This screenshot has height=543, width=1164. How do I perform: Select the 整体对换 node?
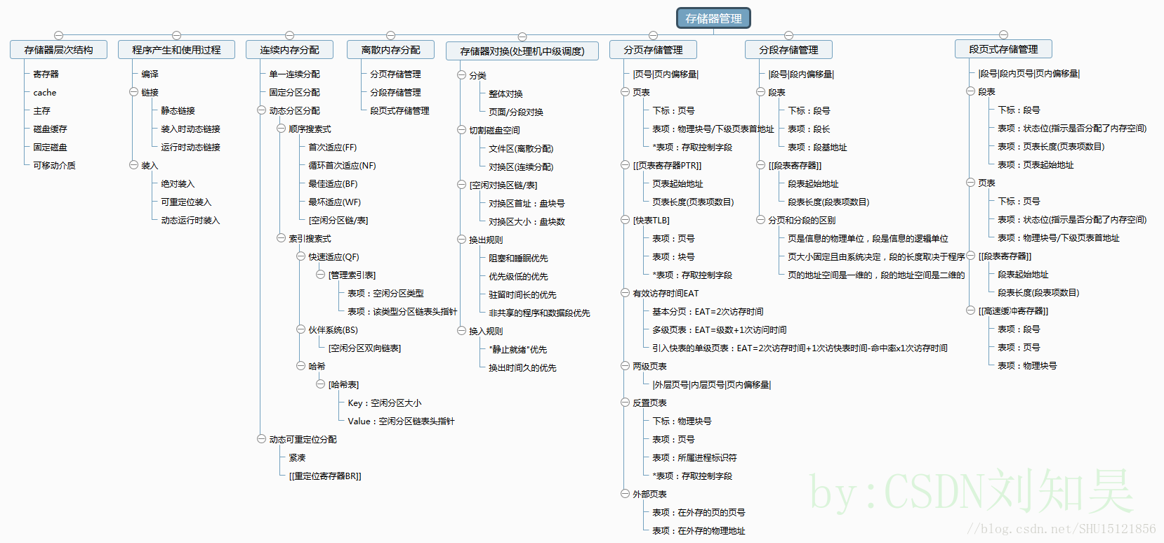(505, 93)
